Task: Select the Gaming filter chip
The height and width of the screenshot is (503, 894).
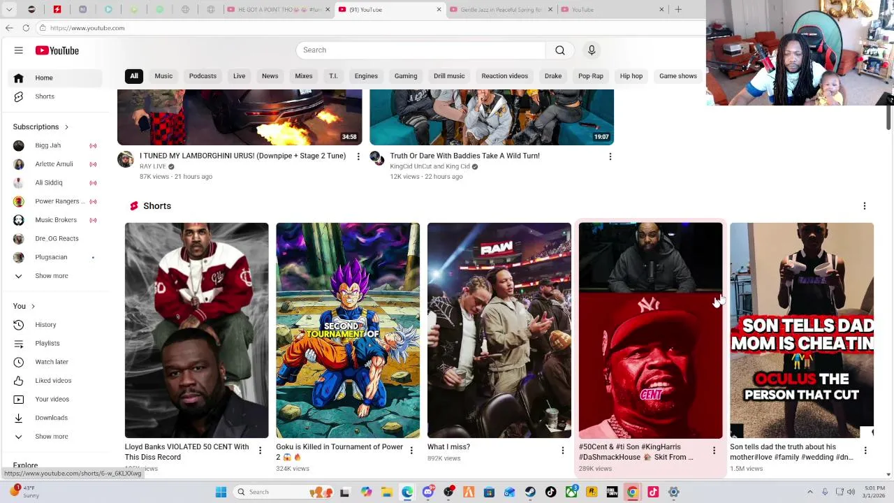Action: (x=406, y=76)
